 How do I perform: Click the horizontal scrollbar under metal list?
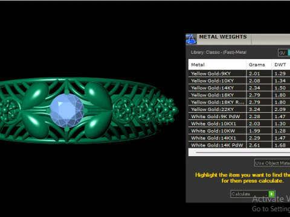click(x=243, y=153)
